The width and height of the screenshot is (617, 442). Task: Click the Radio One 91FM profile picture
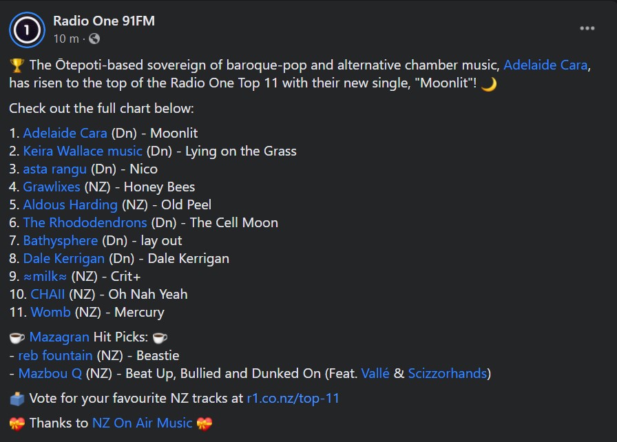point(27,30)
